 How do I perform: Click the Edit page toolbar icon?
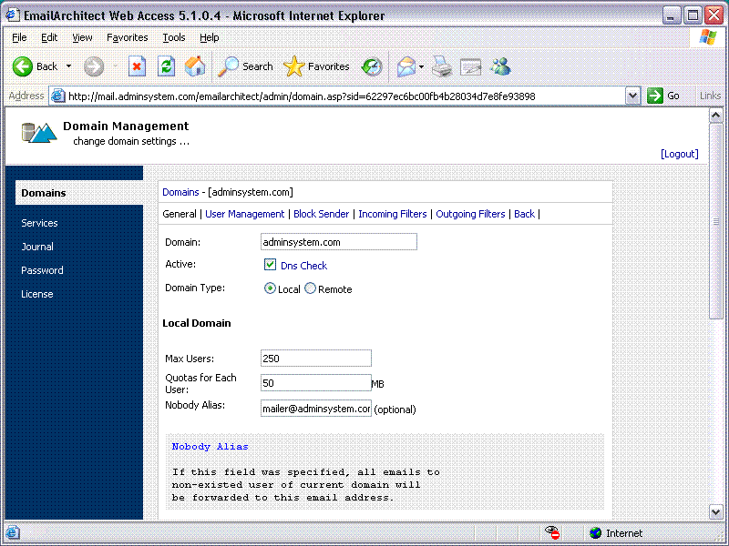pos(470,66)
